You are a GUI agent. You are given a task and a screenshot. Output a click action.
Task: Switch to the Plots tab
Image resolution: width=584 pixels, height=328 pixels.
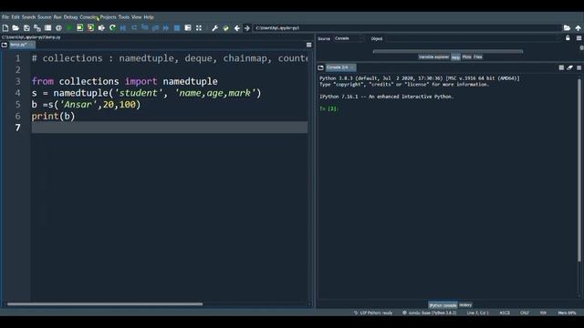(x=466, y=56)
